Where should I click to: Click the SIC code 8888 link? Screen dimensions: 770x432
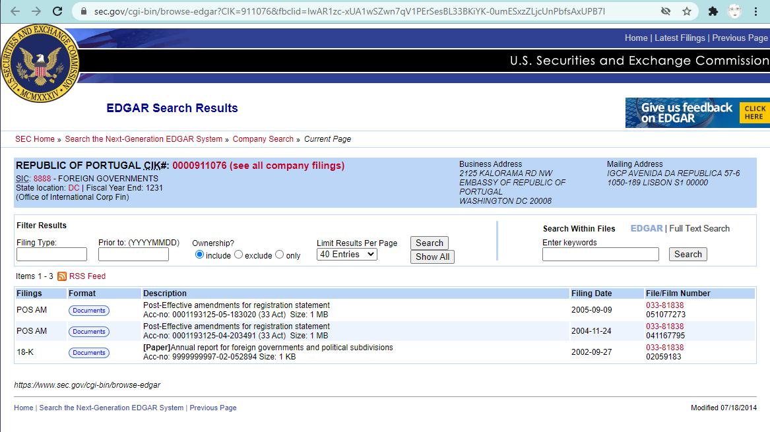pyautogui.click(x=42, y=179)
